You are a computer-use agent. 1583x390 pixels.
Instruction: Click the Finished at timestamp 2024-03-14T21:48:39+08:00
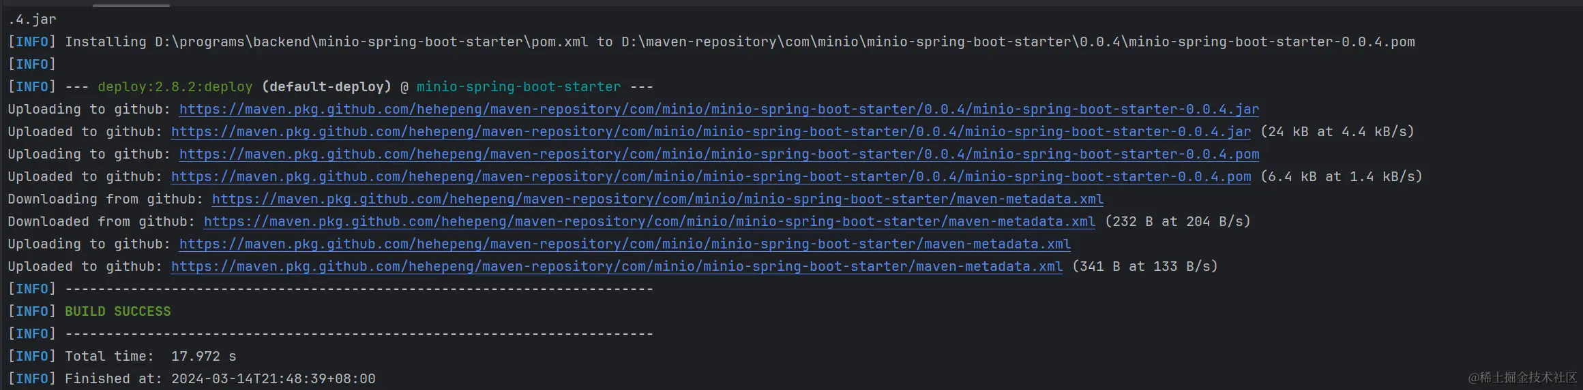point(273,379)
